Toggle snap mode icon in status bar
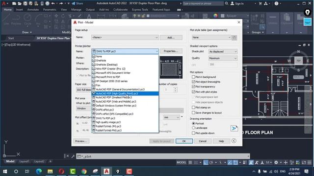Screen dimensions: 314x176 [196, 162]
